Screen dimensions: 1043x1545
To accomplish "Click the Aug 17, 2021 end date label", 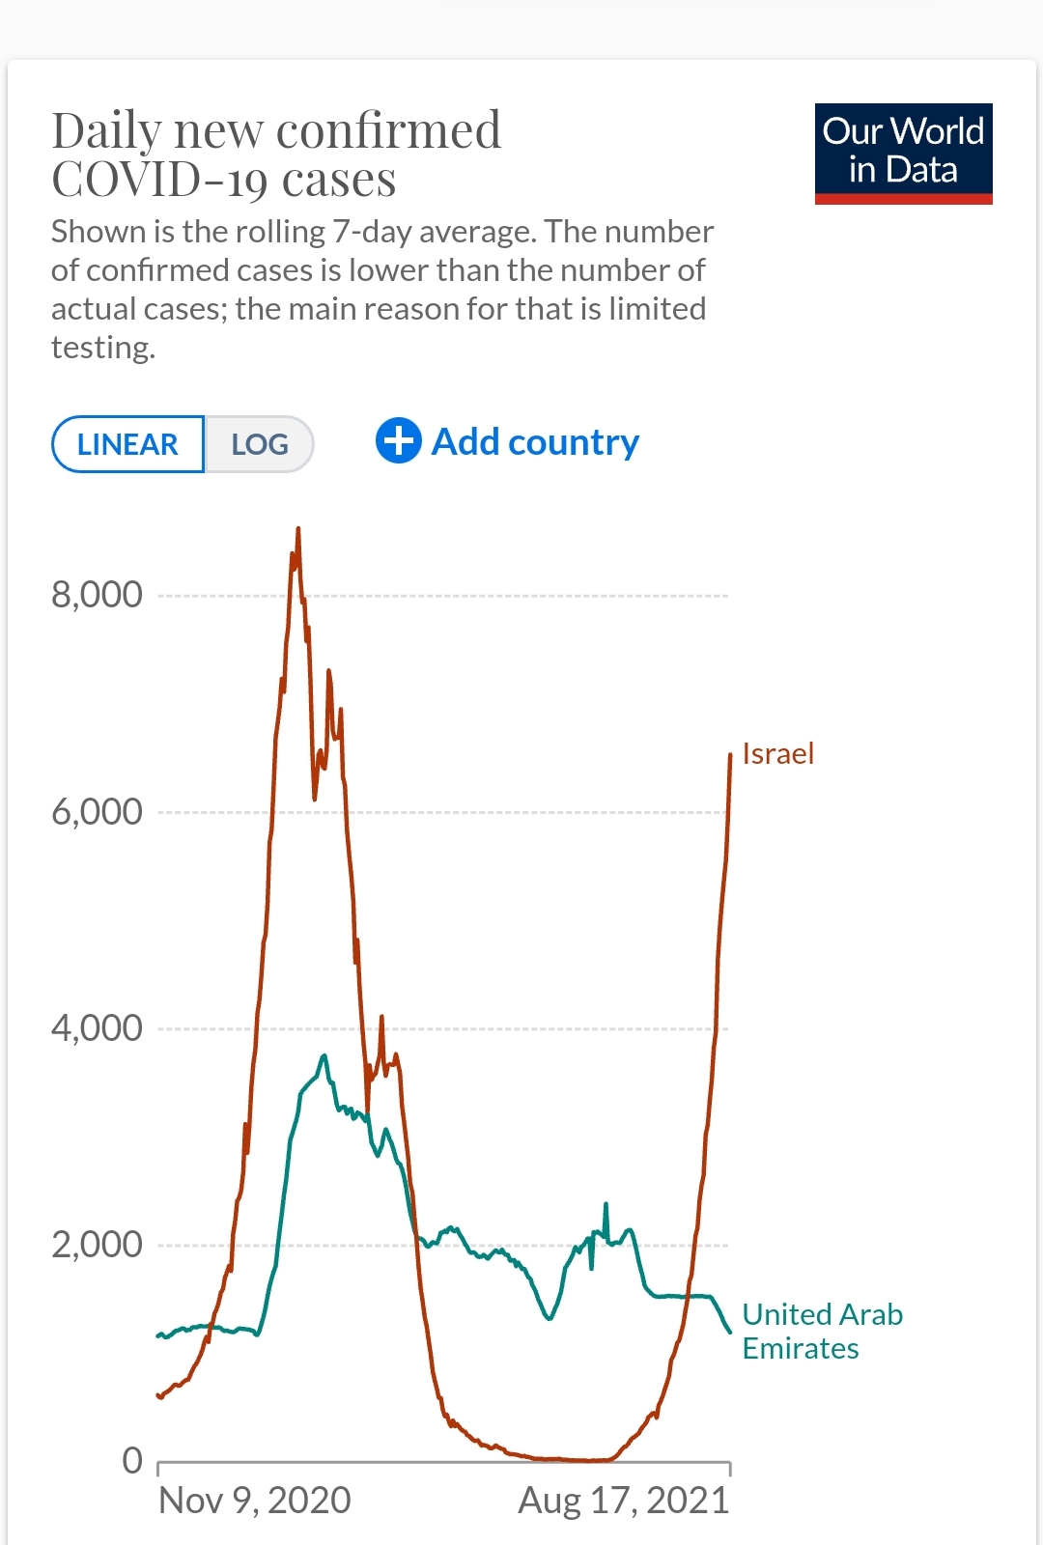I will [624, 1500].
